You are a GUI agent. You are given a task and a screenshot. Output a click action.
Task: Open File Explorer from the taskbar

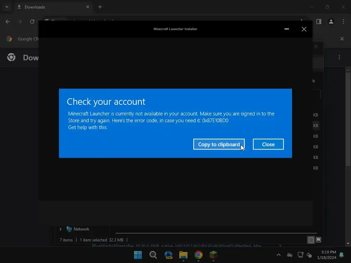[183, 255]
